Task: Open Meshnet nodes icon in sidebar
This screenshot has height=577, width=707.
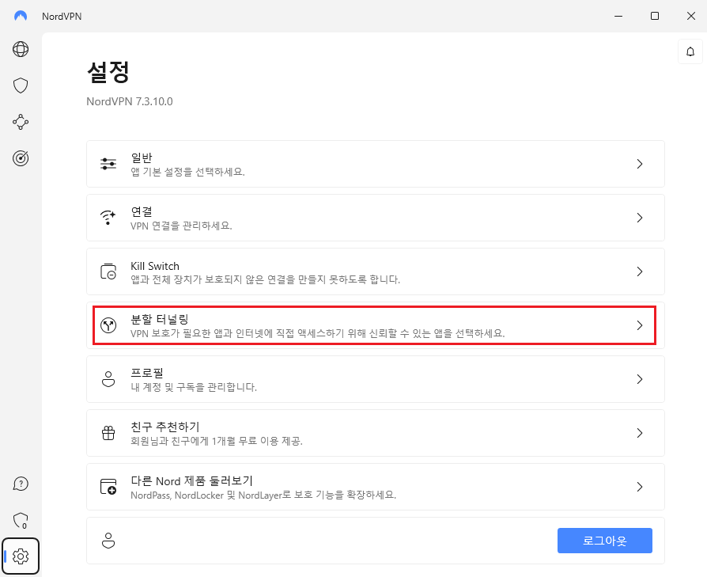Action: click(21, 122)
